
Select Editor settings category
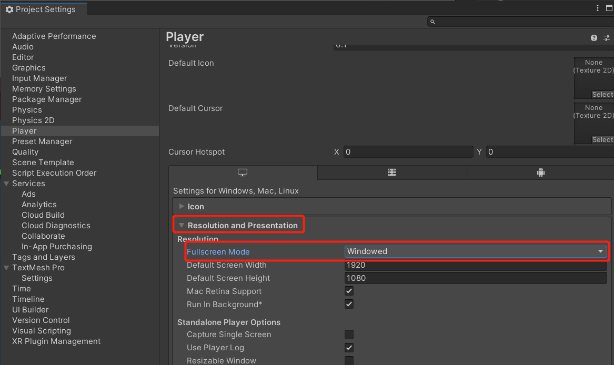[x=23, y=57]
